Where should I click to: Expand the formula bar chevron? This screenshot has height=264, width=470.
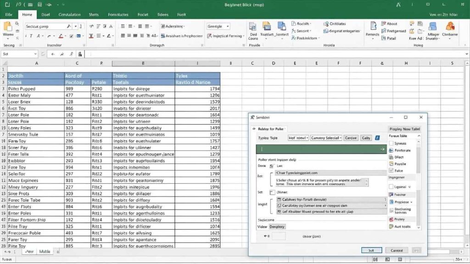(467, 54)
